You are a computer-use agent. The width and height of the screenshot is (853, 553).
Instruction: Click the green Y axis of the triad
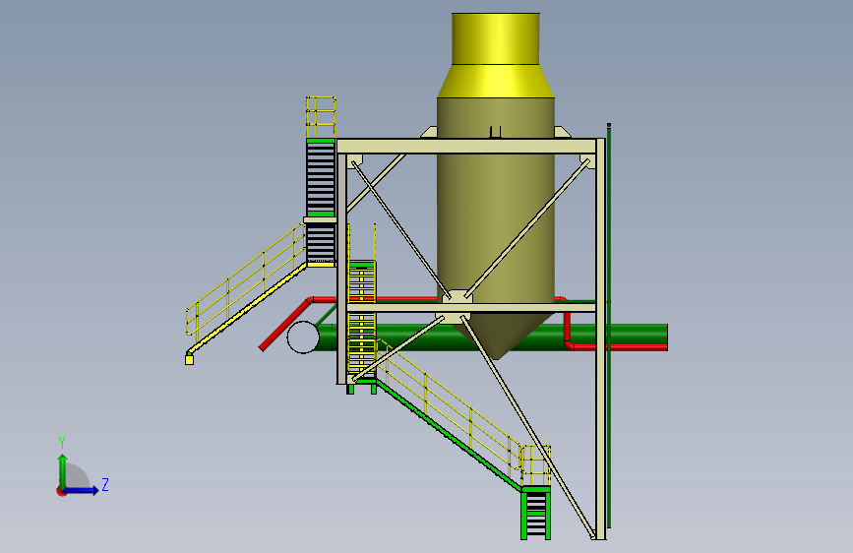[x=63, y=470]
